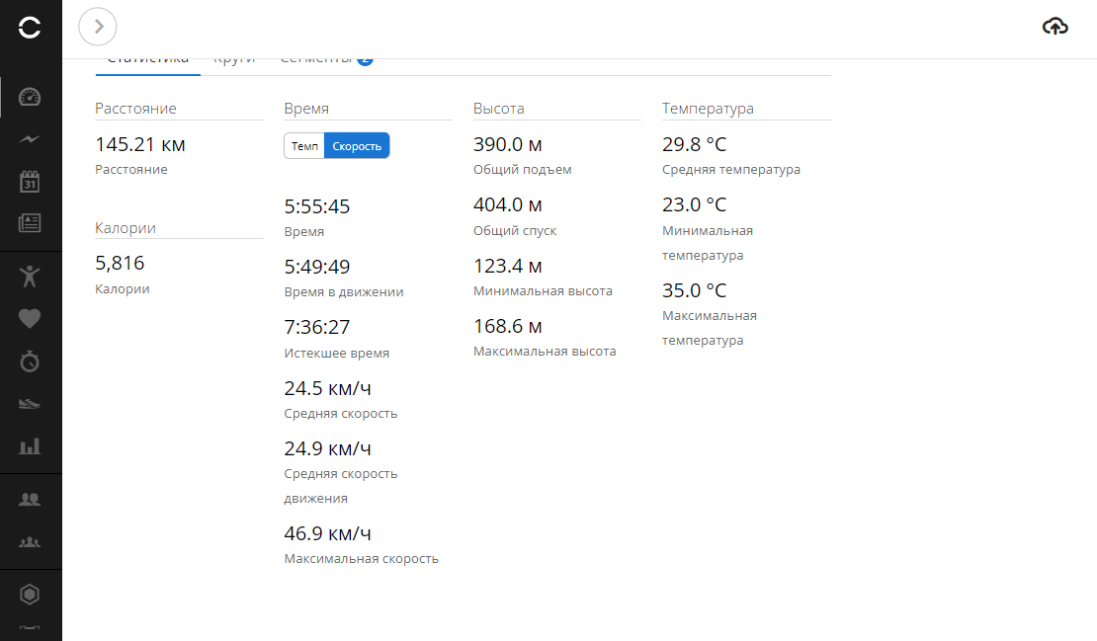Open the calendar icon in sidebar
This screenshot has width=1097, height=641.
tap(30, 182)
